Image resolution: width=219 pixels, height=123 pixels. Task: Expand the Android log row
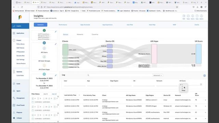tap(205, 119)
